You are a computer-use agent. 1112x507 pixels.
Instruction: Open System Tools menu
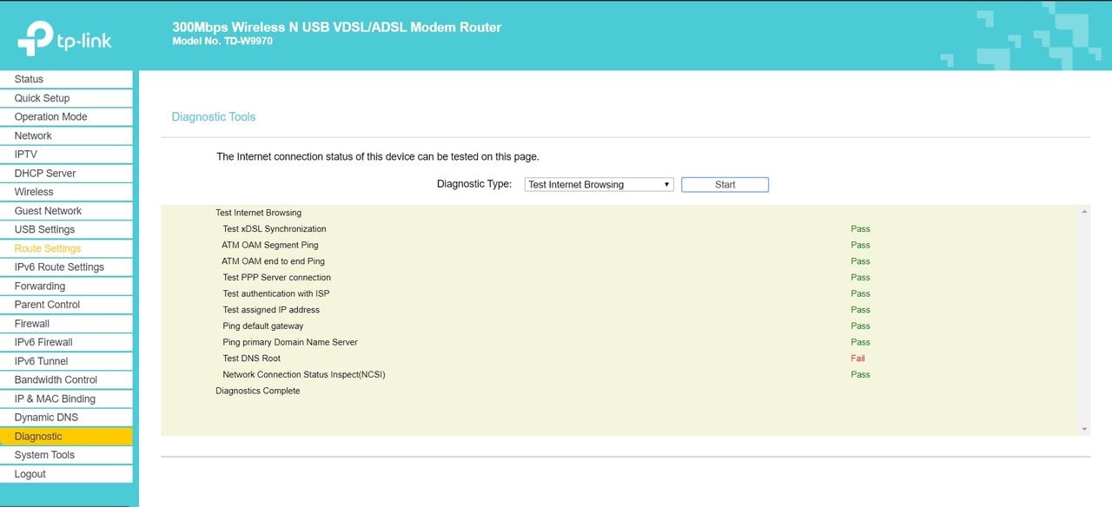(x=66, y=455)
